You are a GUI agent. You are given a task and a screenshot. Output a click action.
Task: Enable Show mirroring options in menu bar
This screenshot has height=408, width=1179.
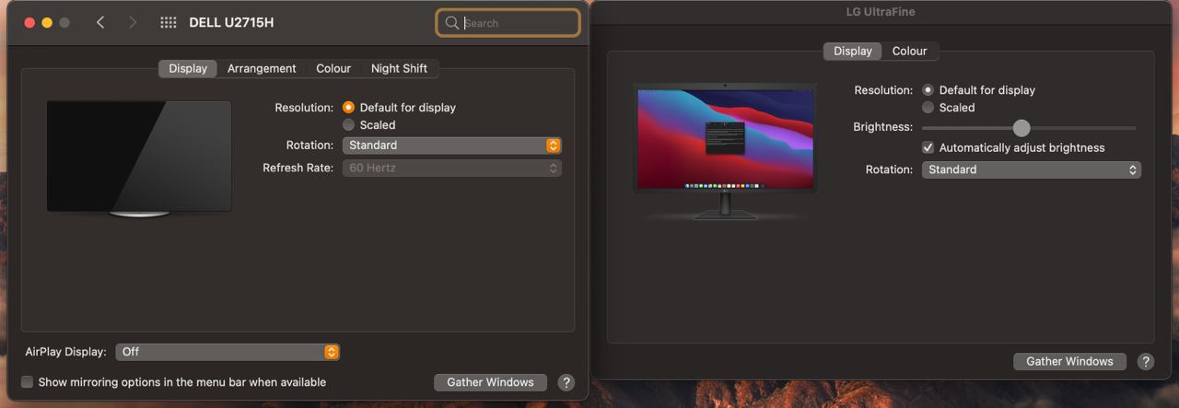coord(28,382)
